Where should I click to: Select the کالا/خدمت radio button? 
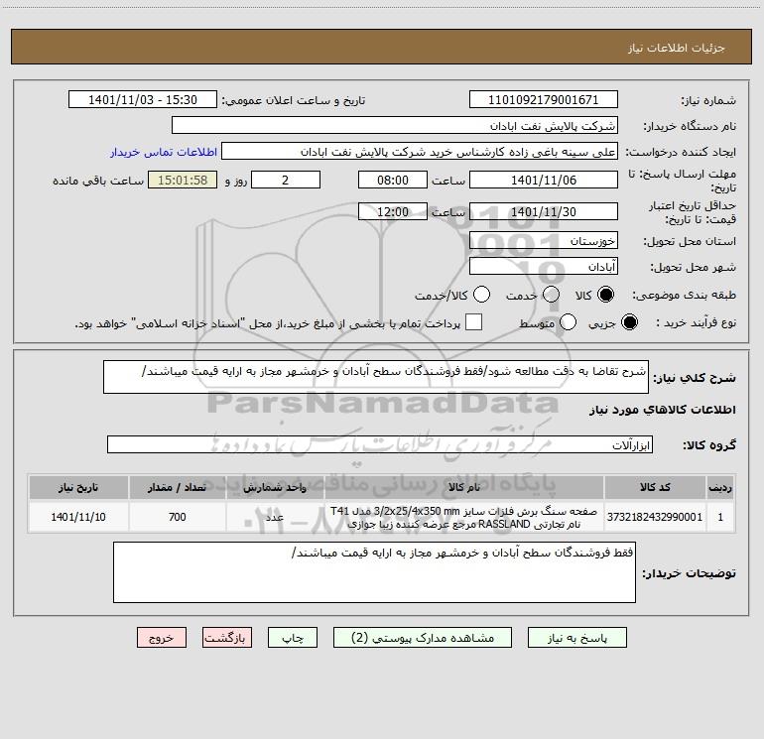click(x=482, y=295)
